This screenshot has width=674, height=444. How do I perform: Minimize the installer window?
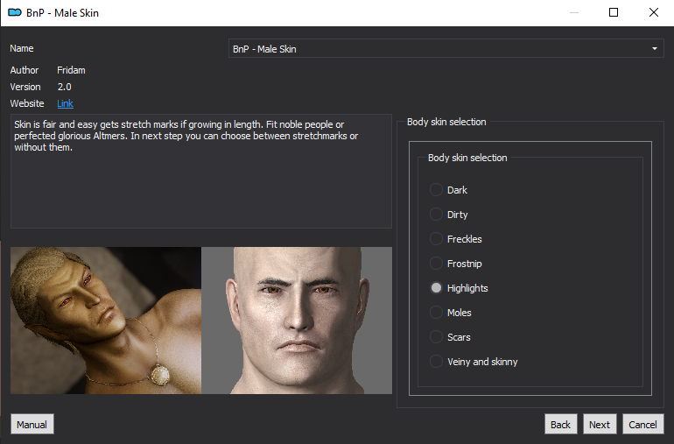pos(574,12)
